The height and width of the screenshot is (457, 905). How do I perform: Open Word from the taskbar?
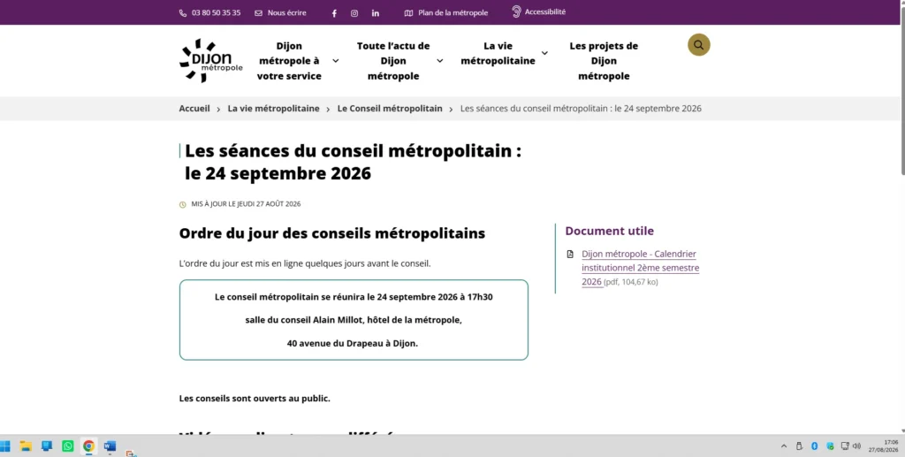pyautogui.click(x=110, y=446)
